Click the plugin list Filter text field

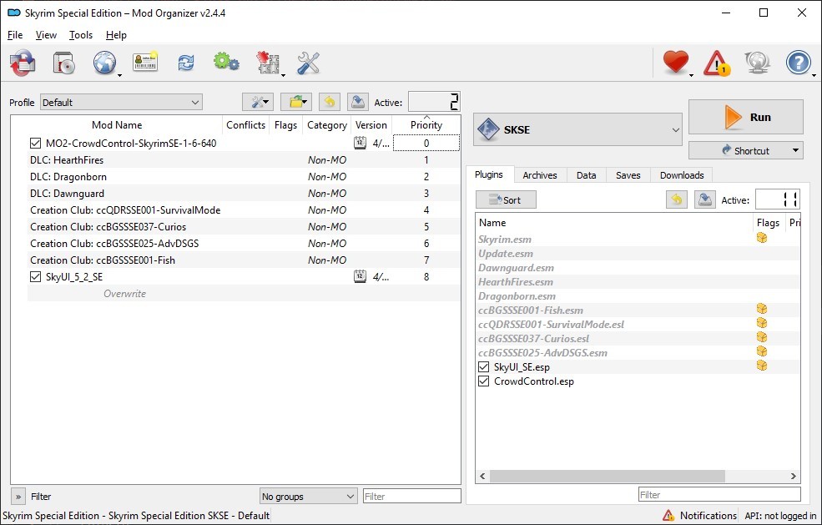[720, 495]
